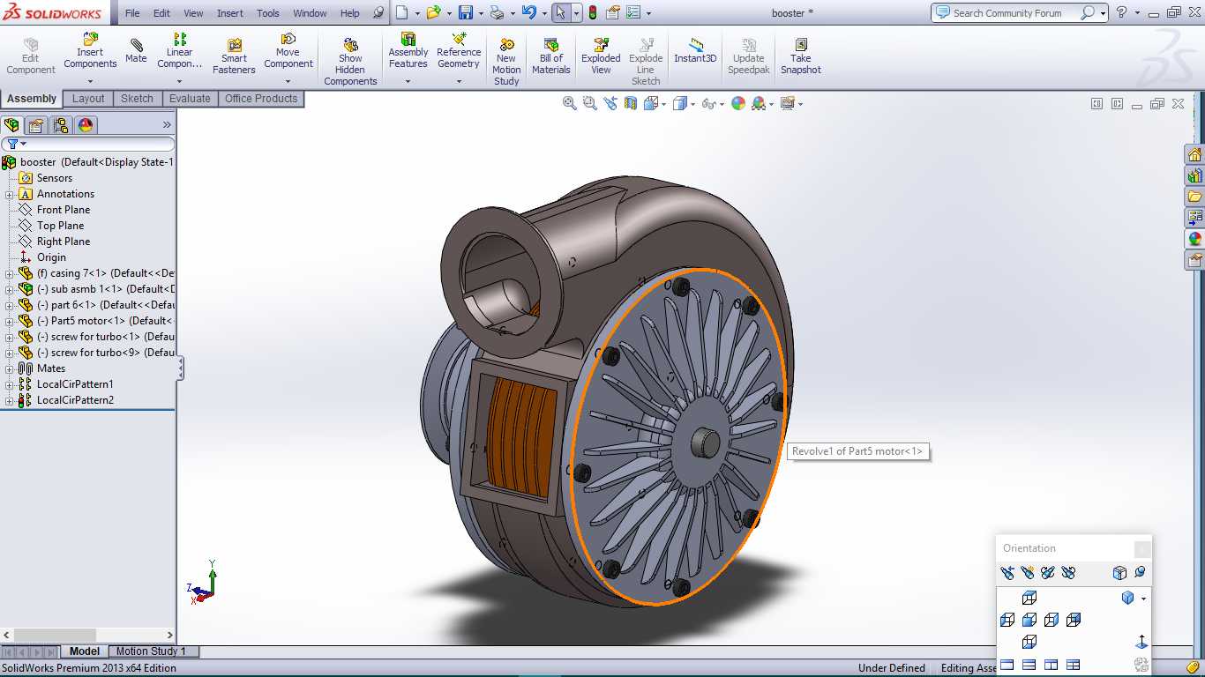Image resolution: width=1205 pixels, height=677 pixels.
Task: Open the PropertyManager tab icon
Action: [x=36, y=125]
